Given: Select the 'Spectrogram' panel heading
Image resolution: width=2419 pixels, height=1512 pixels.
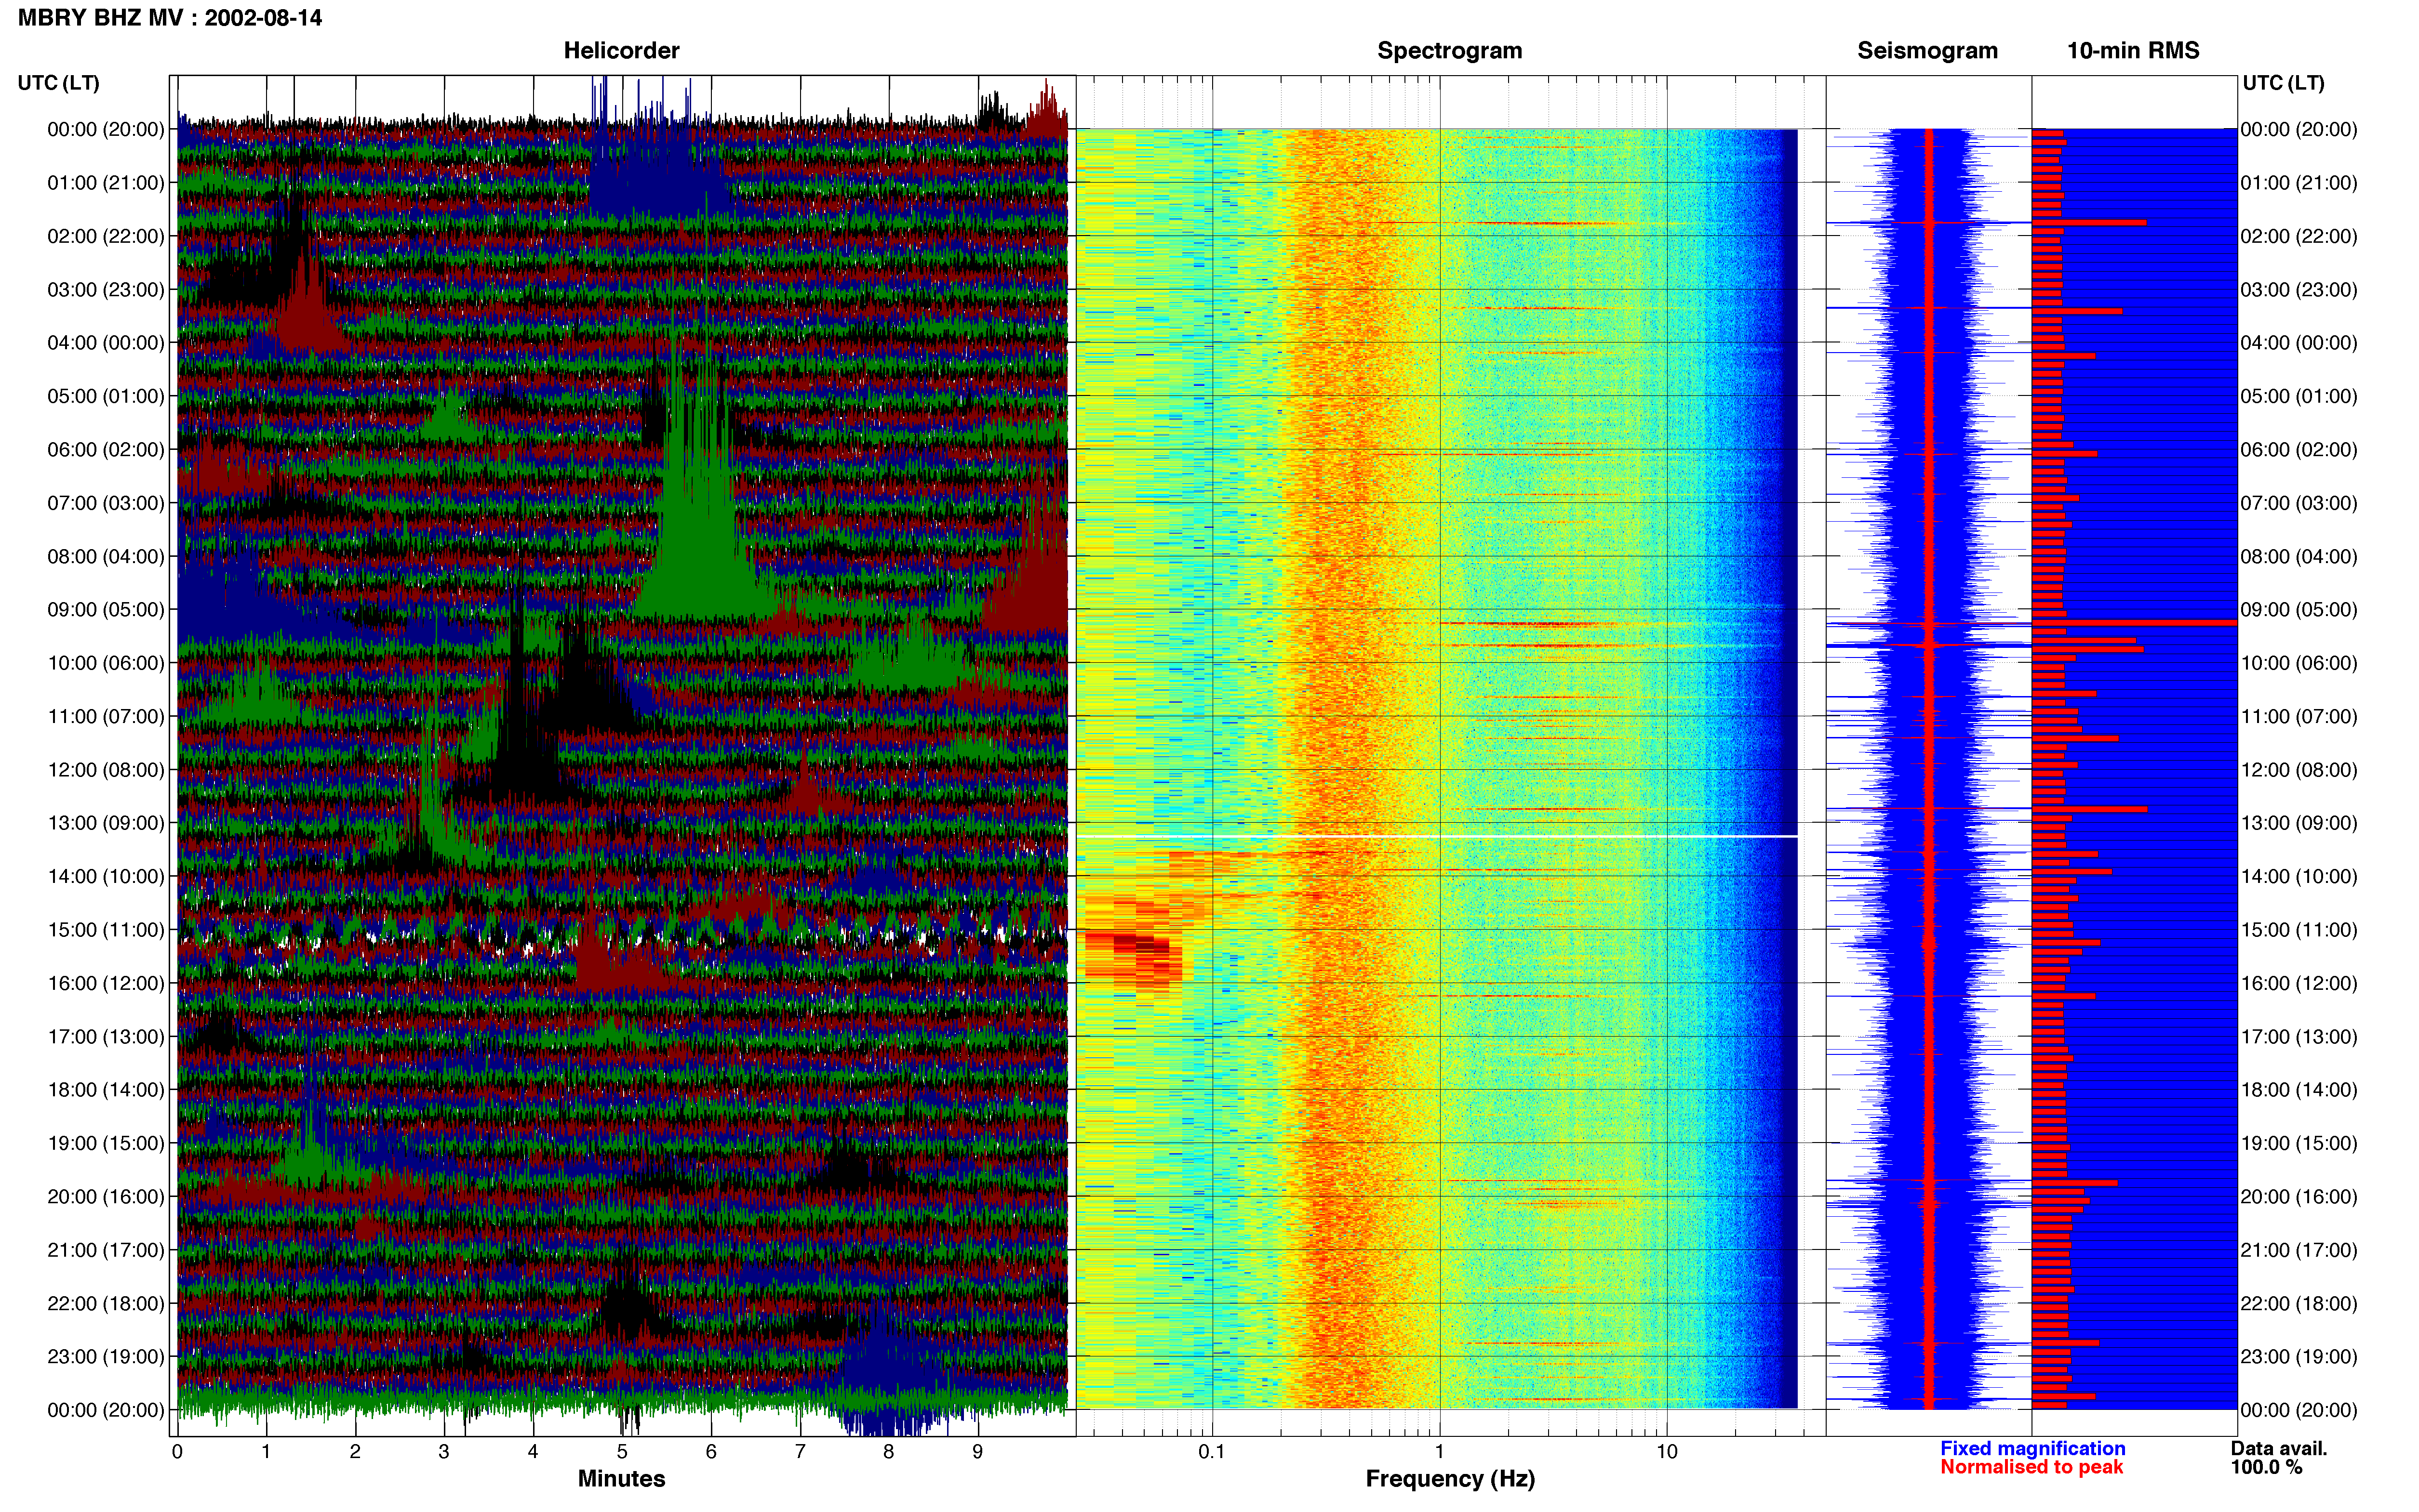Looking at the screenshot, I should [x=1450, y=50].
